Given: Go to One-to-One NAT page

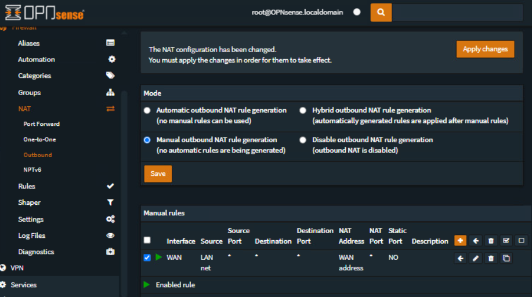Looking at the screenshot, I should click(x=39, y=139).
